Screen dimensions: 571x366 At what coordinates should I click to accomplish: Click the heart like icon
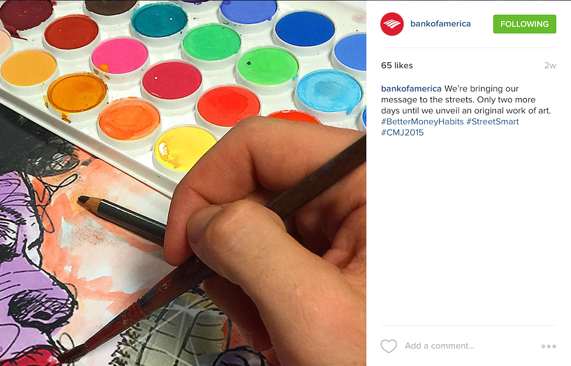[388, 346]
